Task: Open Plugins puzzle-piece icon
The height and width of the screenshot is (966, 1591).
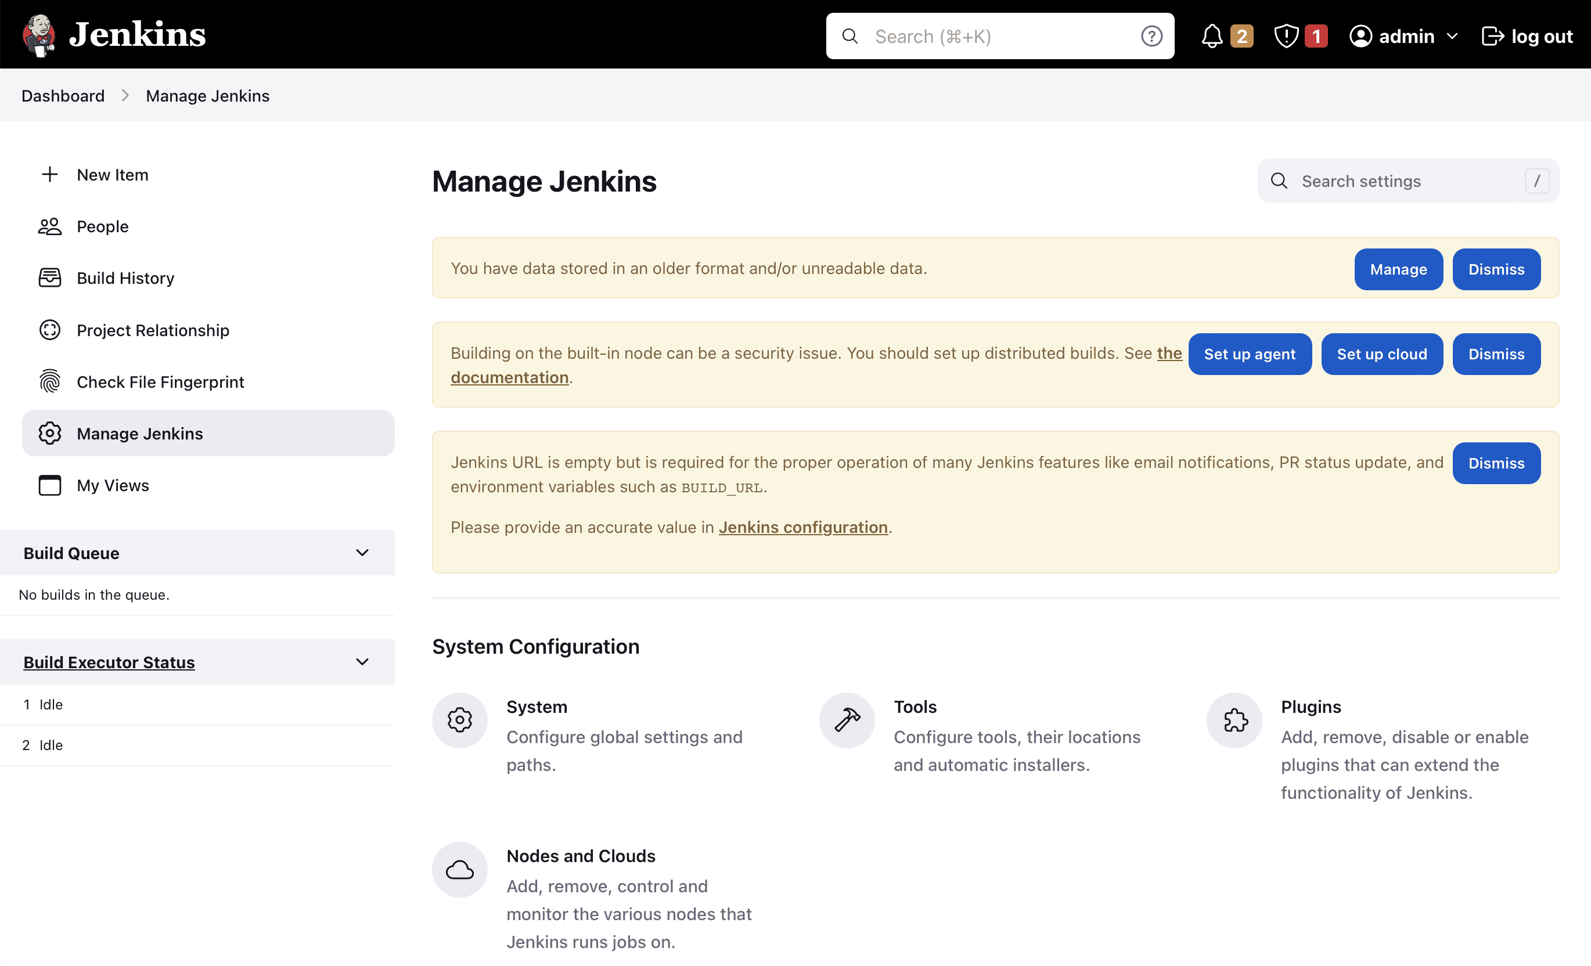Action: pyautogui.click(x=1234, y=720)
